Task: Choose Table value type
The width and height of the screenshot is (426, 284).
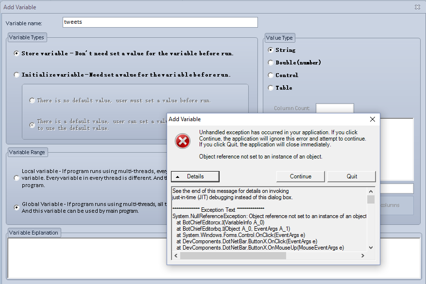Action: pos(271,88)
